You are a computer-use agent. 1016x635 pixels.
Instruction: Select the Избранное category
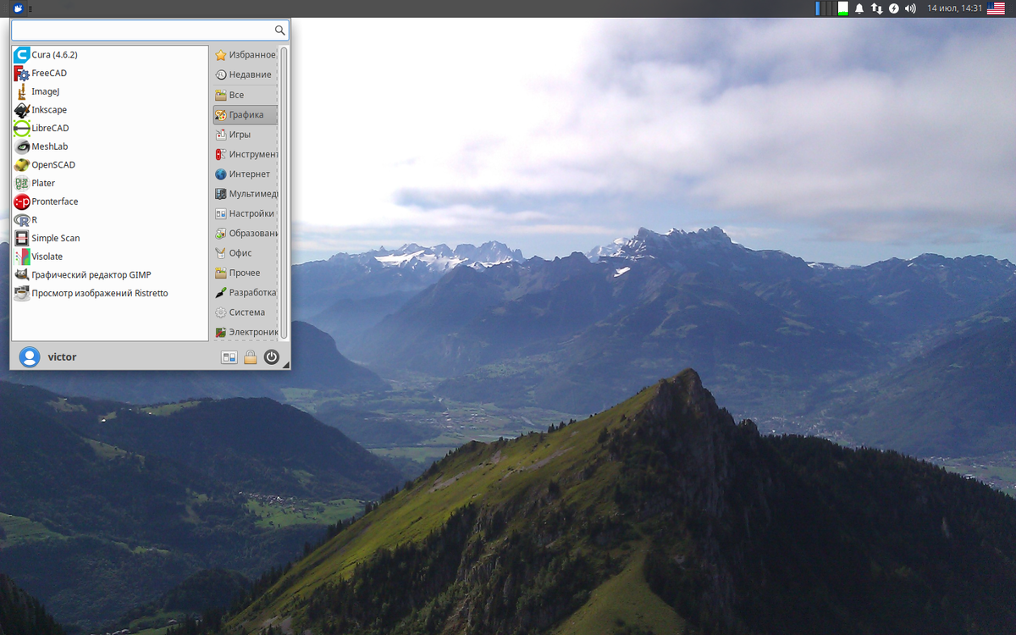[246, 55]
